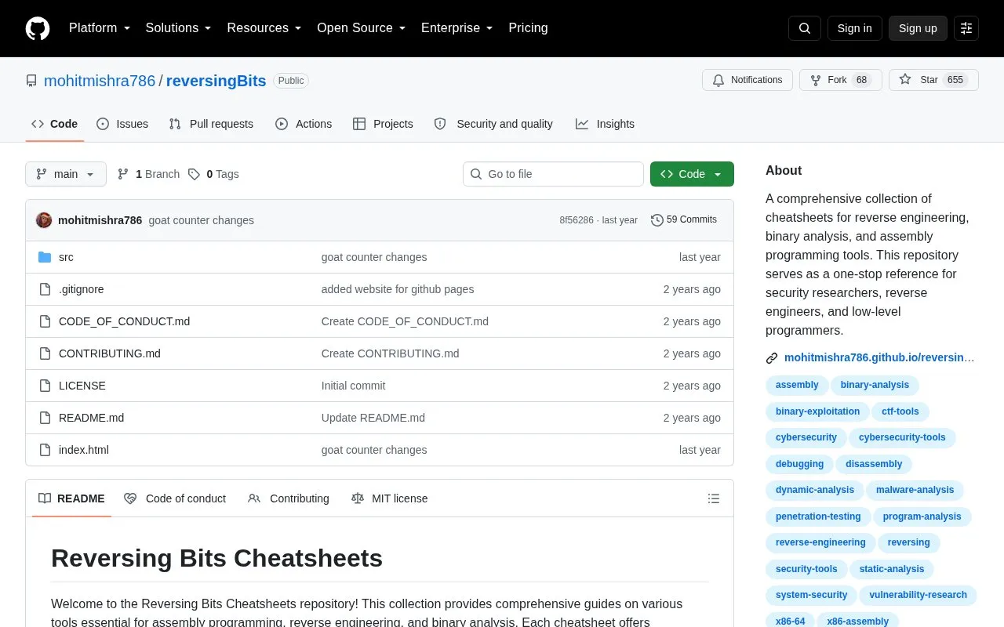Click the star icon

tap(905, 80)
